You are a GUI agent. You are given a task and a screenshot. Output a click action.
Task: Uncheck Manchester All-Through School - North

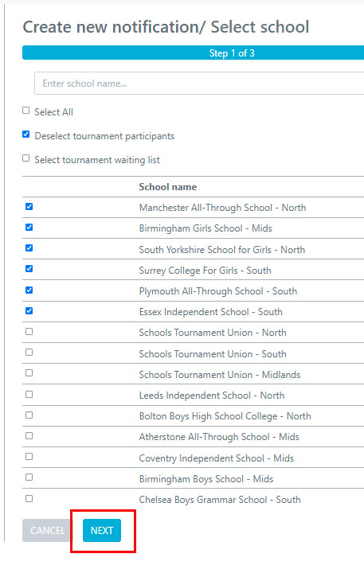point(29,206)
